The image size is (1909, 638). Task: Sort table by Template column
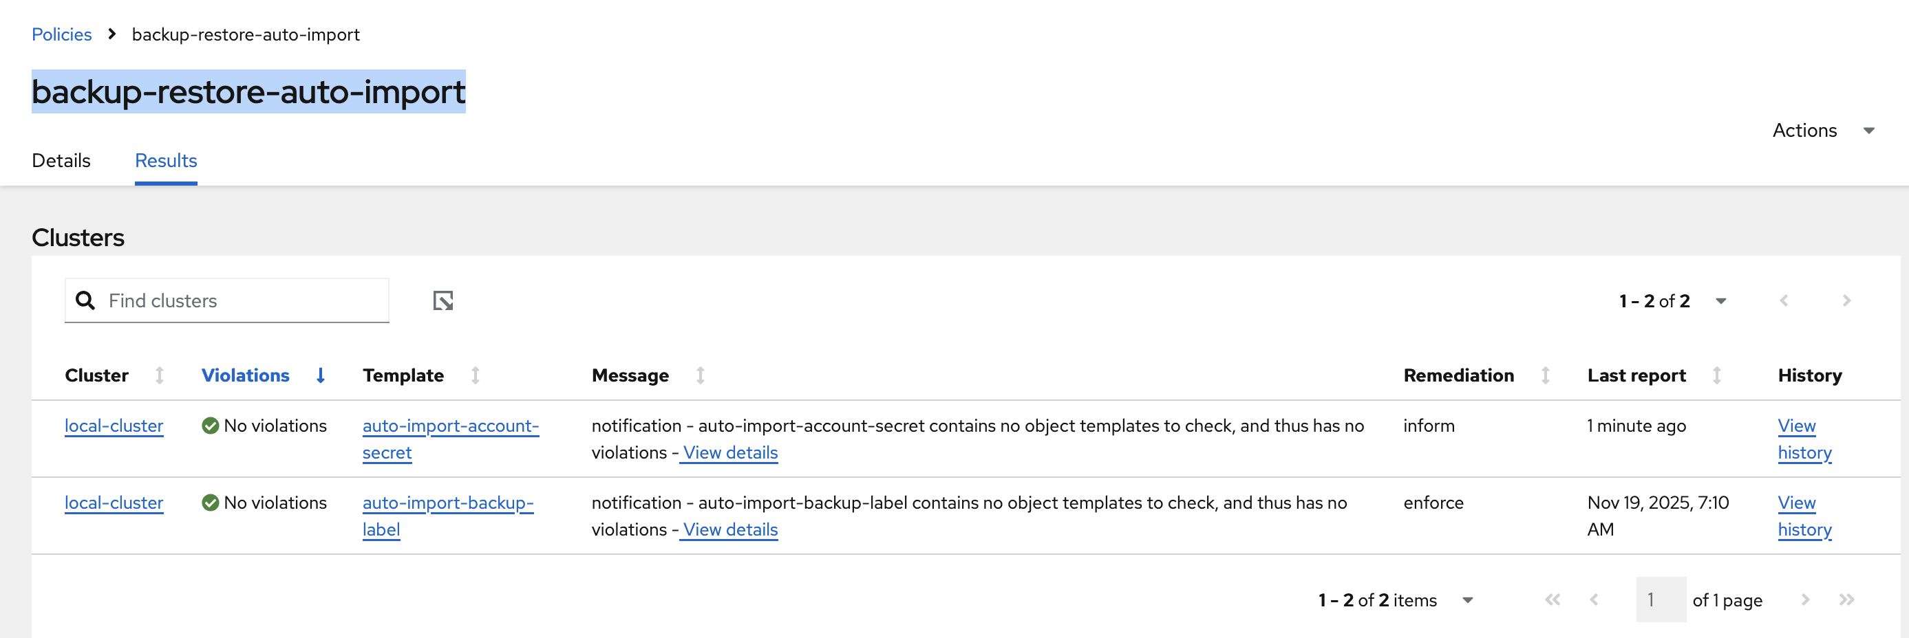(x=475, y=376)
